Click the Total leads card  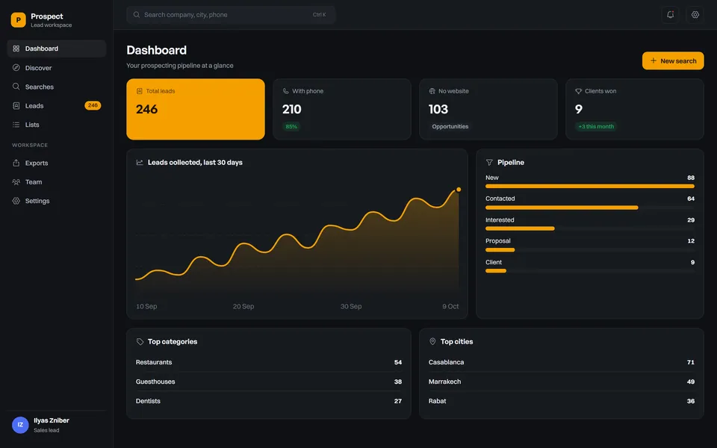pos(196,109)
